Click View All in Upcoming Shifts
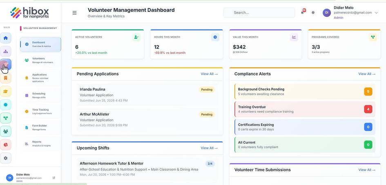386x185 pixels. pyautogui.click(x=209, y=148)
